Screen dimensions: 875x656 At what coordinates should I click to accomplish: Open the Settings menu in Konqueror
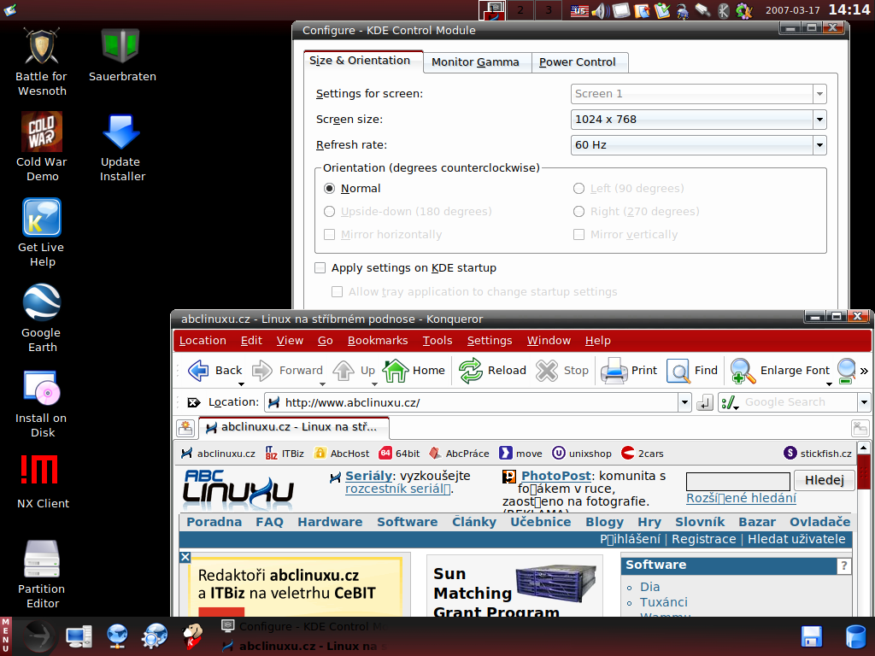coord(490,340)
